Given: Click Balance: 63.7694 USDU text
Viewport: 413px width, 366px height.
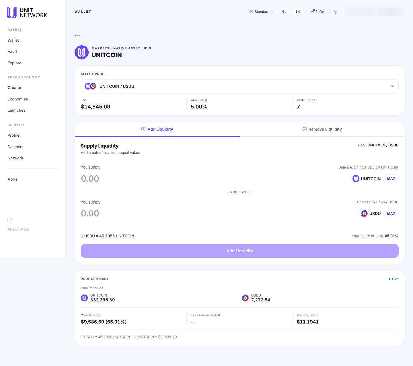Looking at the screenshot, I should coord(378,202).
